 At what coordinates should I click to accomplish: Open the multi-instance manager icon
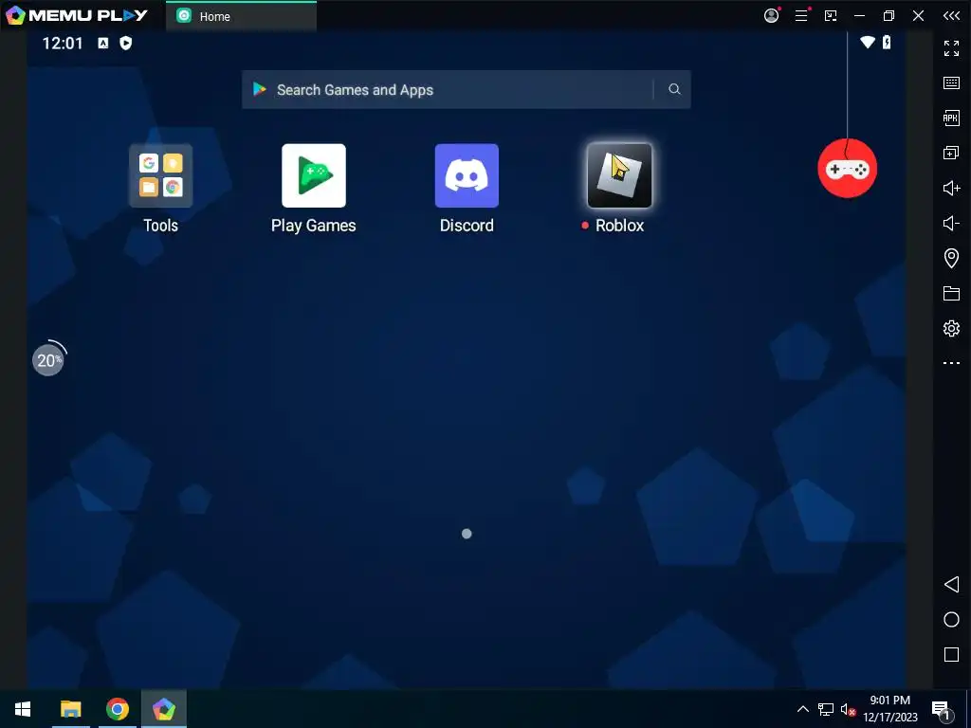point(951,153)
